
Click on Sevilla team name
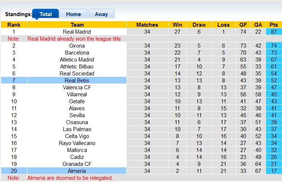(77, 115)
